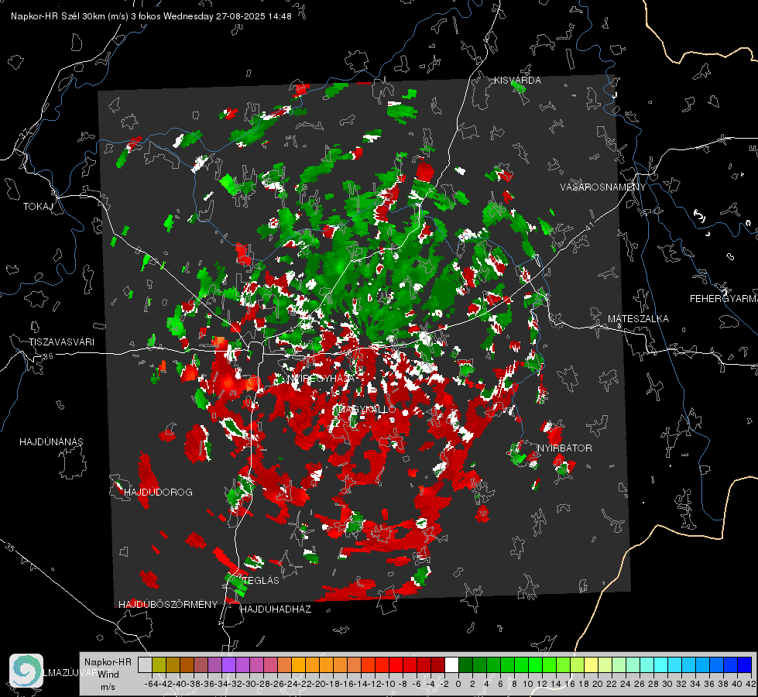Click the NYÍRBÁTOR town label
This screenshot has width=758, height=697.
tap(564, 448)
